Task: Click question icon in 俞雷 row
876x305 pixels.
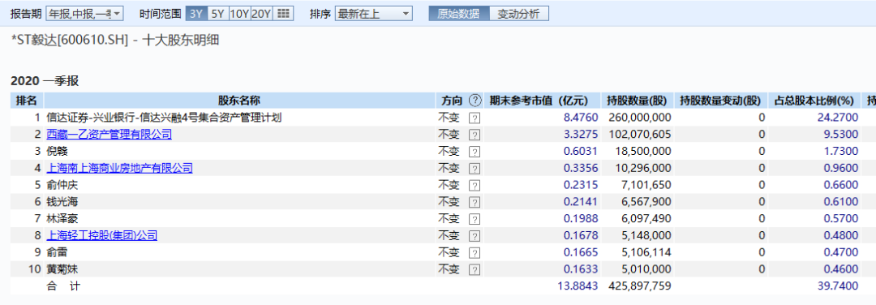Action: point(474,252)
